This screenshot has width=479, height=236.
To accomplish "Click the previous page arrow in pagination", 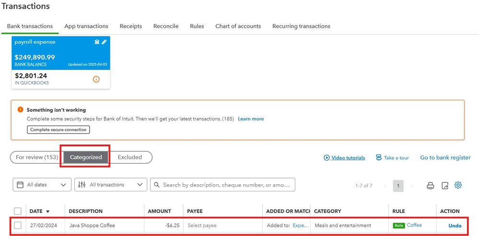I will pyautogui.click(x=385, y=186).
